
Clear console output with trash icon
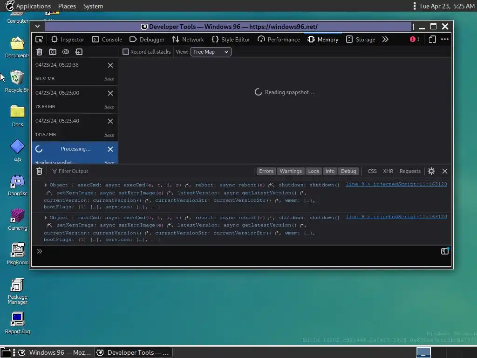[x=39, y=171]
